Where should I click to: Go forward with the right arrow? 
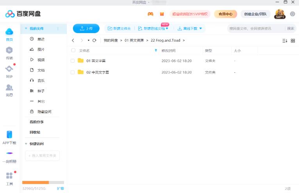(x=82, y=40)
